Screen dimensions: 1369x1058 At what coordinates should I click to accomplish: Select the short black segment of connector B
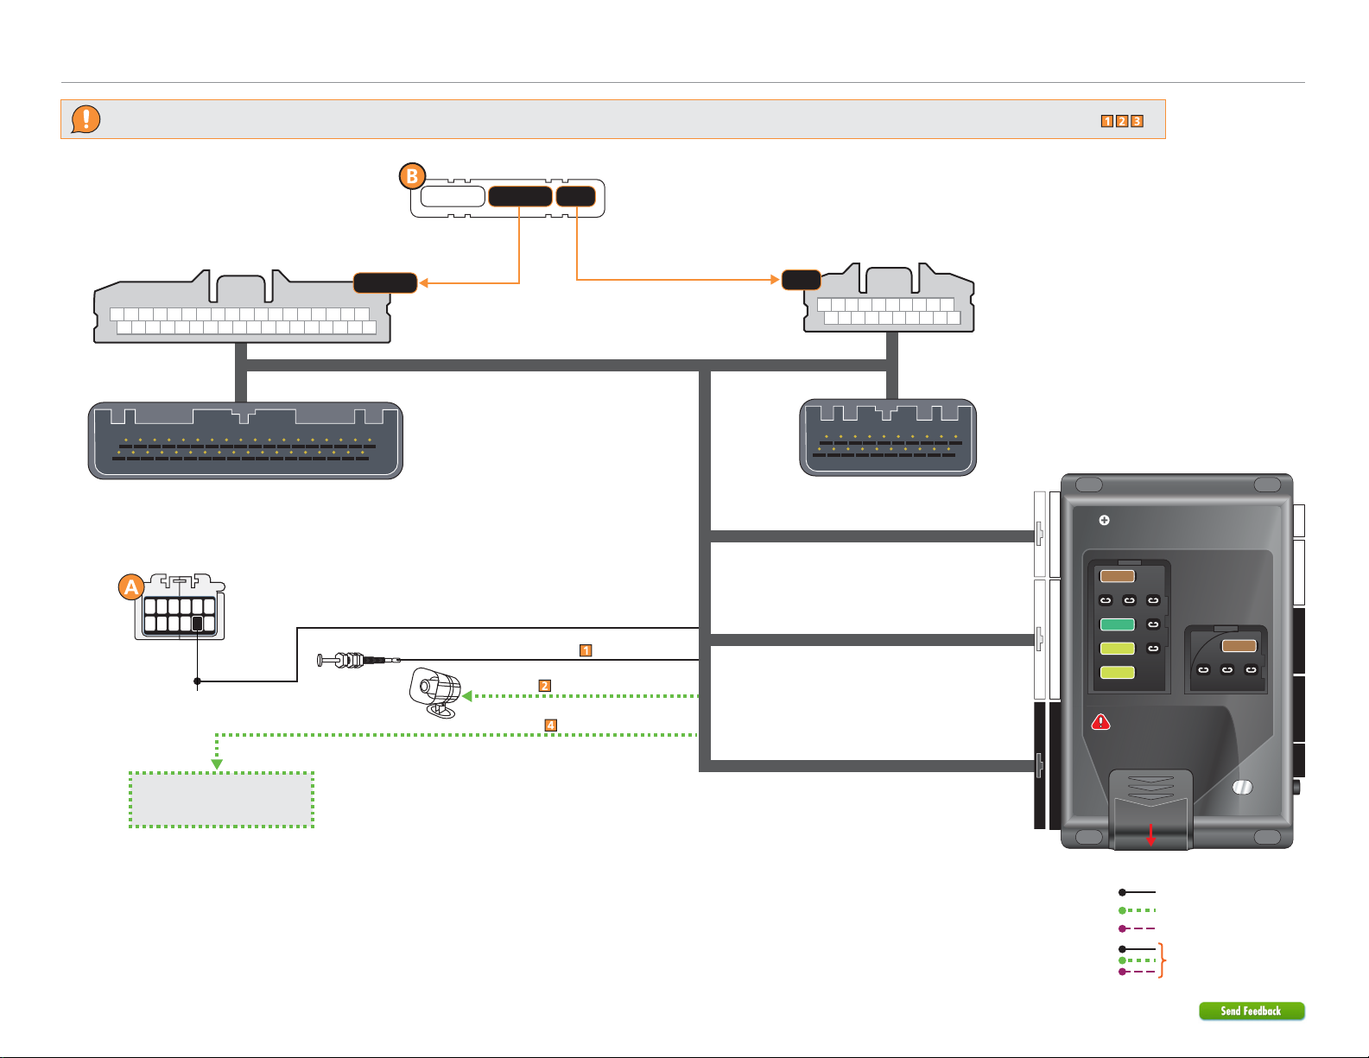click(575, 196)
